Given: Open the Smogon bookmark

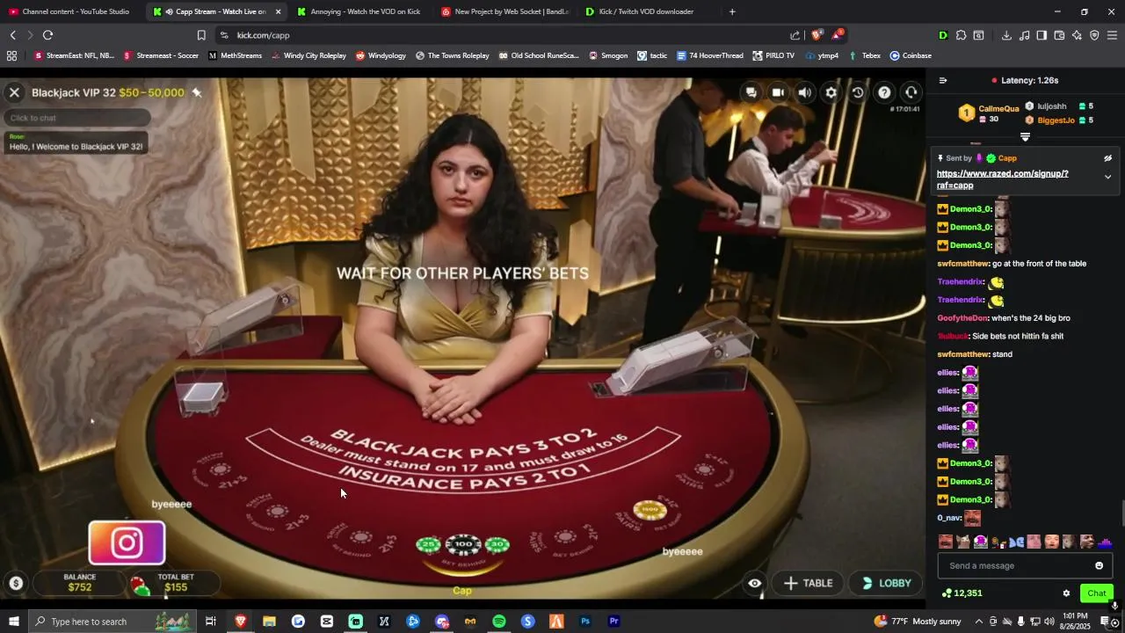Looking at the screenshot, I should click(606, 55).
